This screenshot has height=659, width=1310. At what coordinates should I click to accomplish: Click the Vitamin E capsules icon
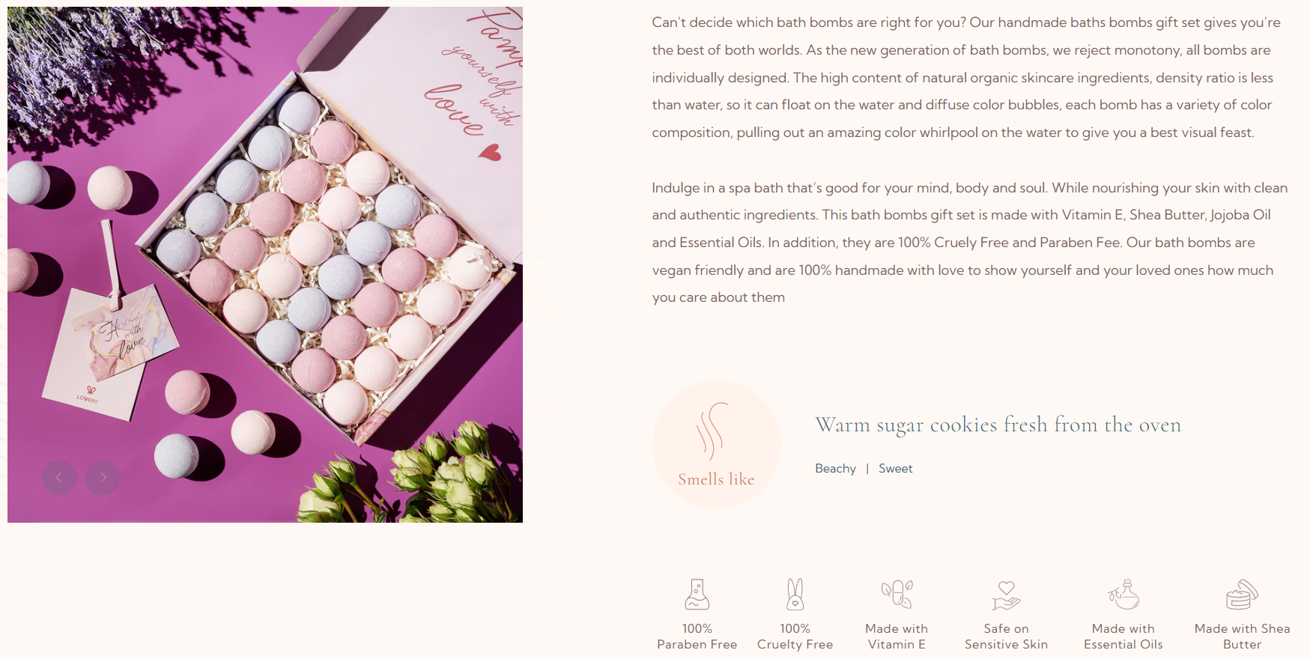click(x=897, y=595)
